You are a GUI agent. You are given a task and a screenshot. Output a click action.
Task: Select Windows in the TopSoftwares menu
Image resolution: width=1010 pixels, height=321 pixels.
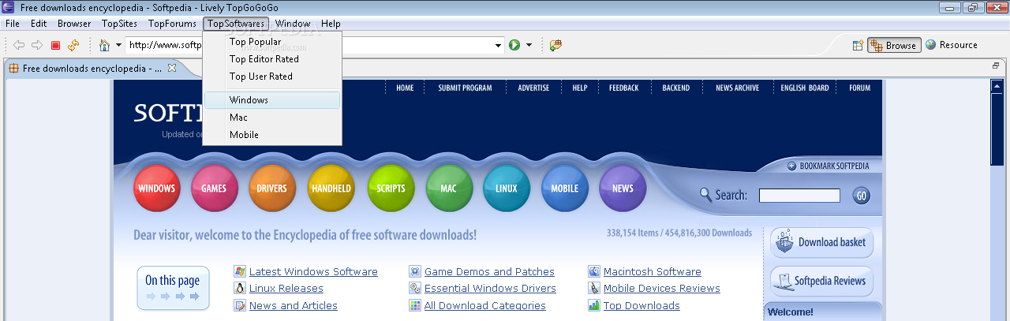click(x=272, y=100)
